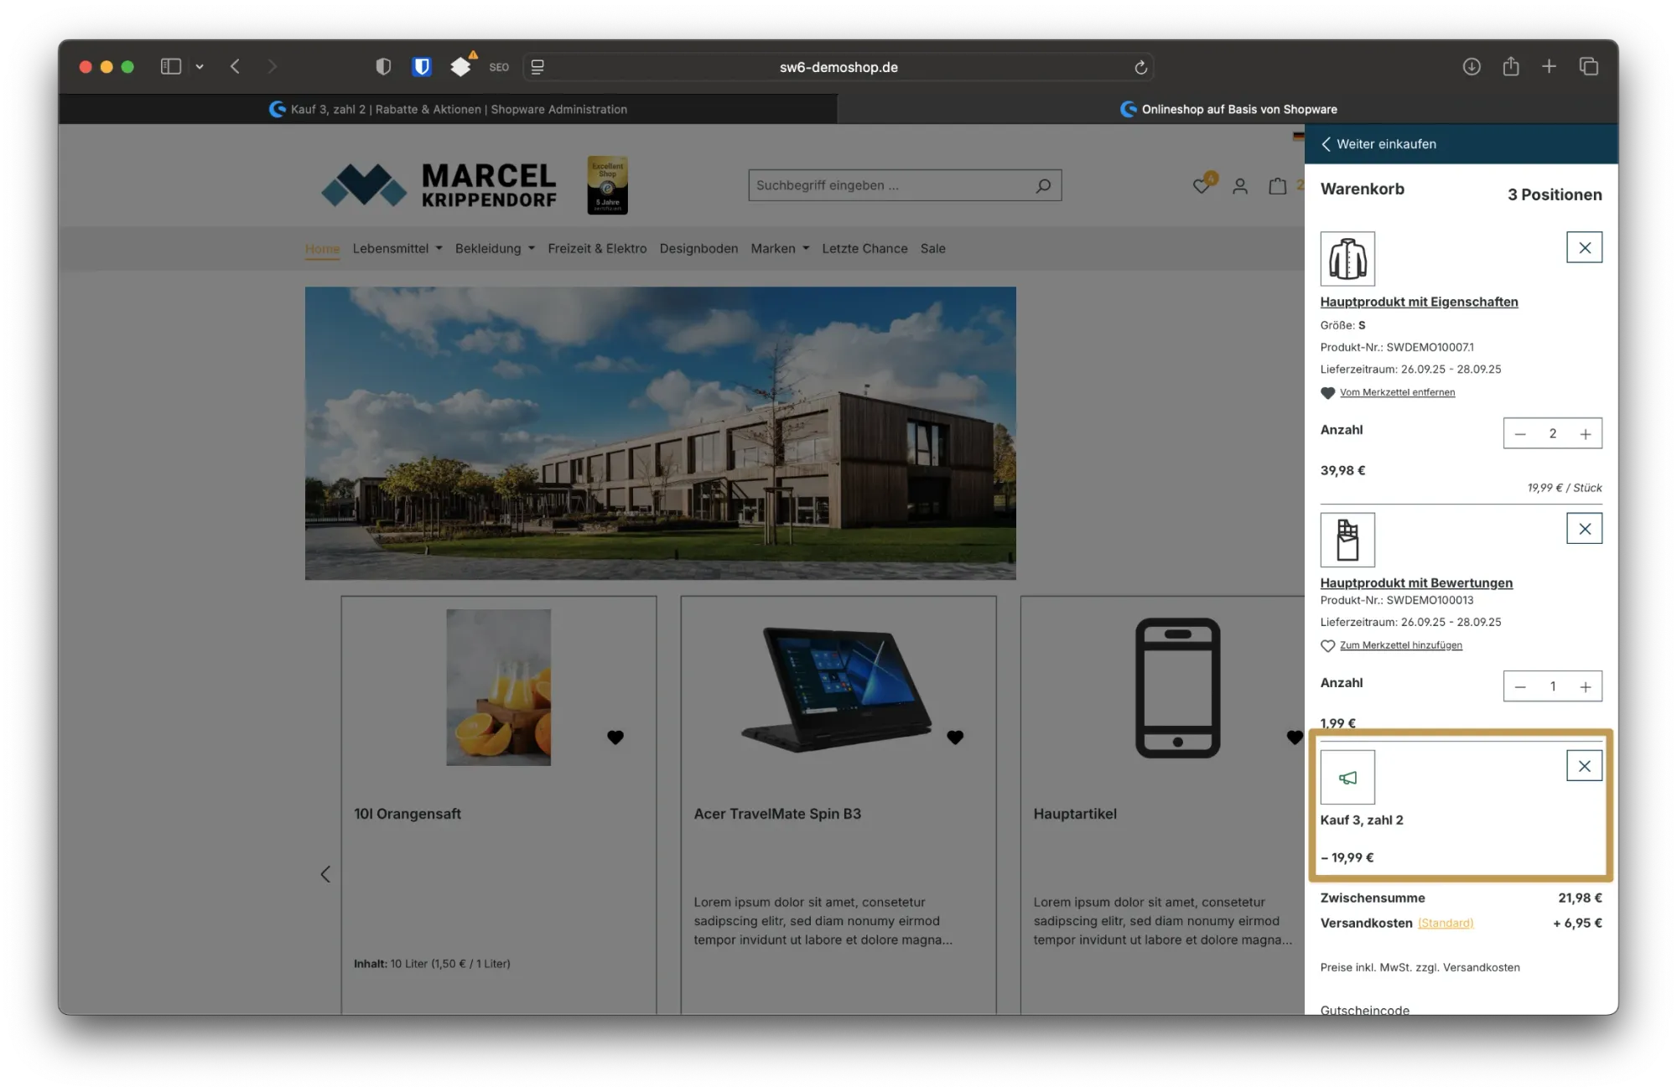Remove the 'Kauf 3, zahl 2' promotion from cart
Viewport: 1677px width, 1092px height.
click(1584, 766)
